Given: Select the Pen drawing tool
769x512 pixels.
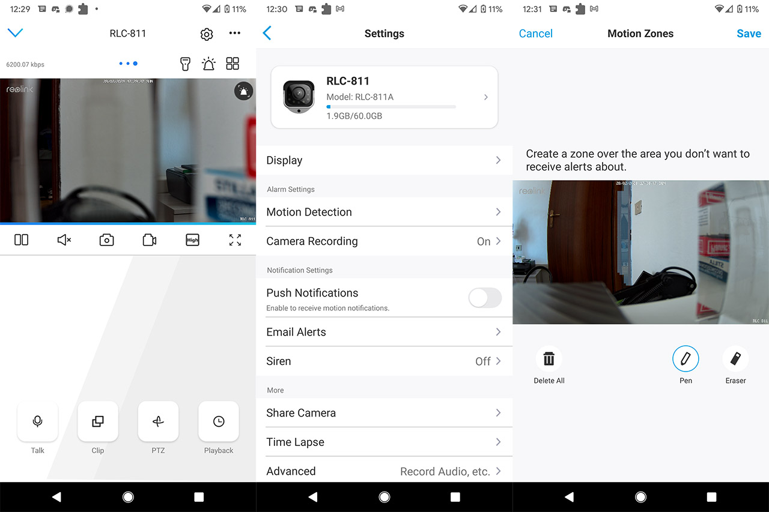Looking at the screenshot, I should pyautogui.click(x=685, y=359).
